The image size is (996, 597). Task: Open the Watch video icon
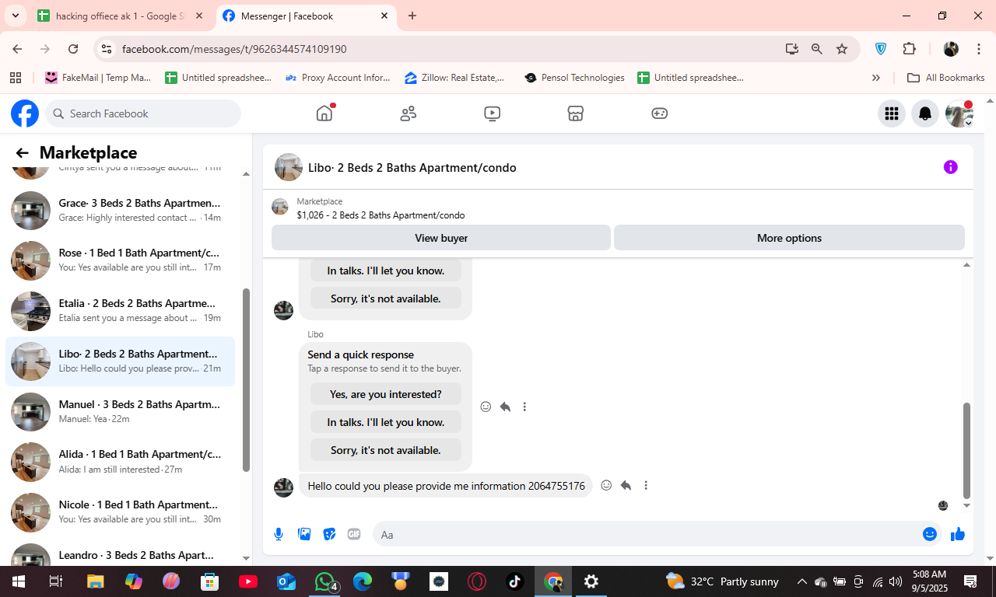coord(492,113)
